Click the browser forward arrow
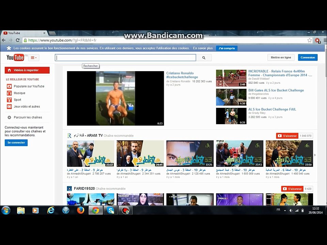 point(11,40)
